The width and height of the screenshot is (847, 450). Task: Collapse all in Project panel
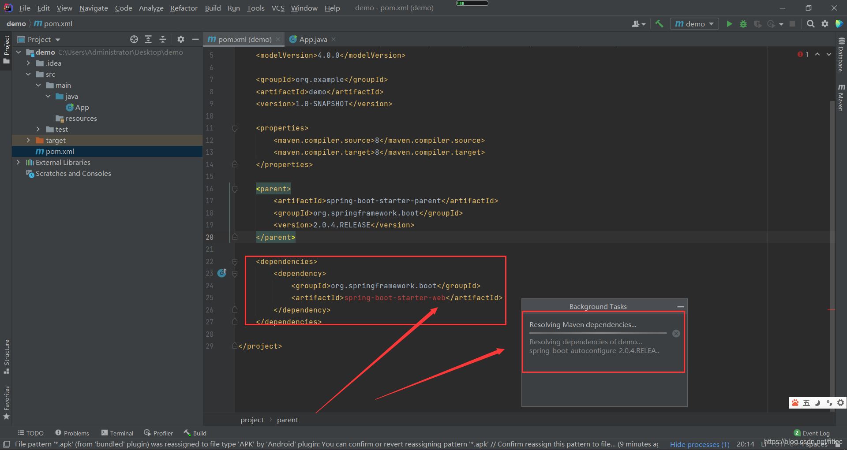point(162,39)
